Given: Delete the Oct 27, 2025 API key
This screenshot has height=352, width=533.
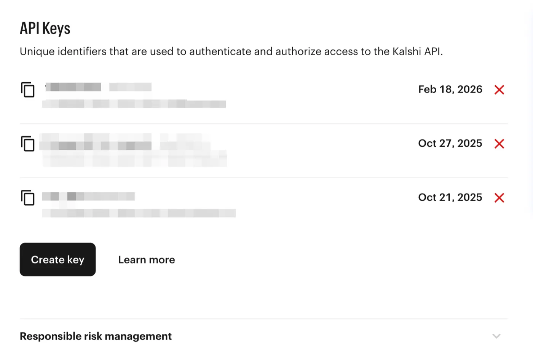Looking at the screenshot, I should pos(499,144).
